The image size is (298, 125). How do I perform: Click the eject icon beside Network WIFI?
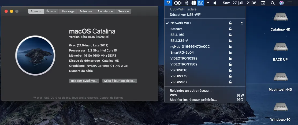242,23
